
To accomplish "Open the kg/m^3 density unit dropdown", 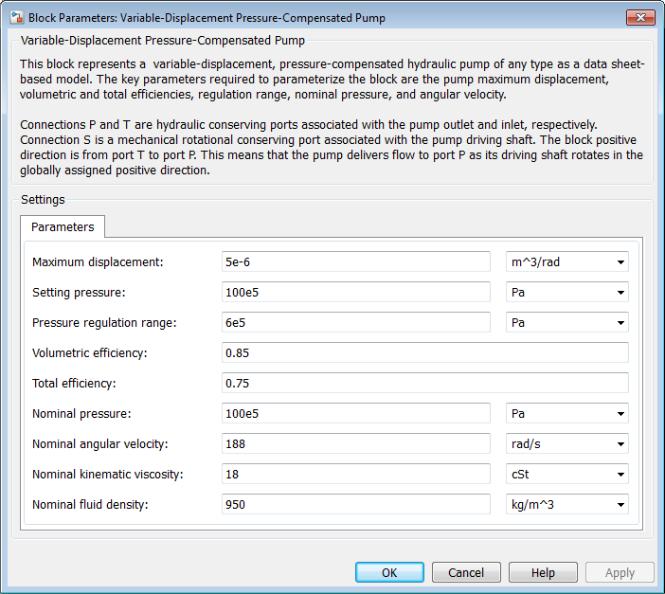I will pos(566,505).
